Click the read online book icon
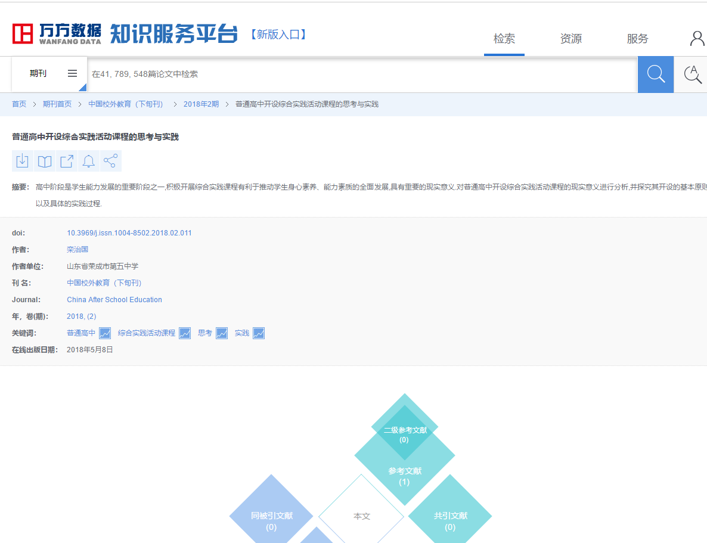 click(45, 161)
